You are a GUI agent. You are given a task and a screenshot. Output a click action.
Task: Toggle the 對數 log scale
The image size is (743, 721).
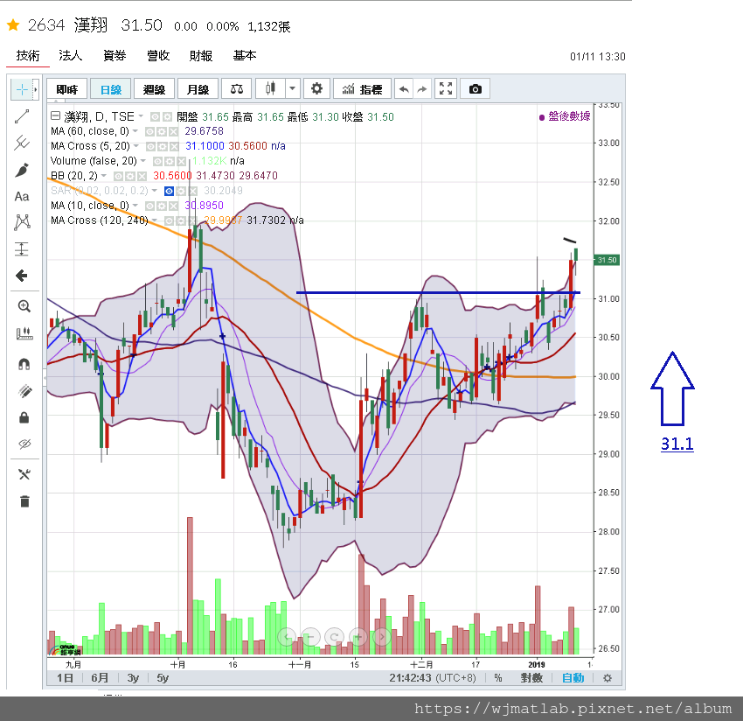pos(531,678)
